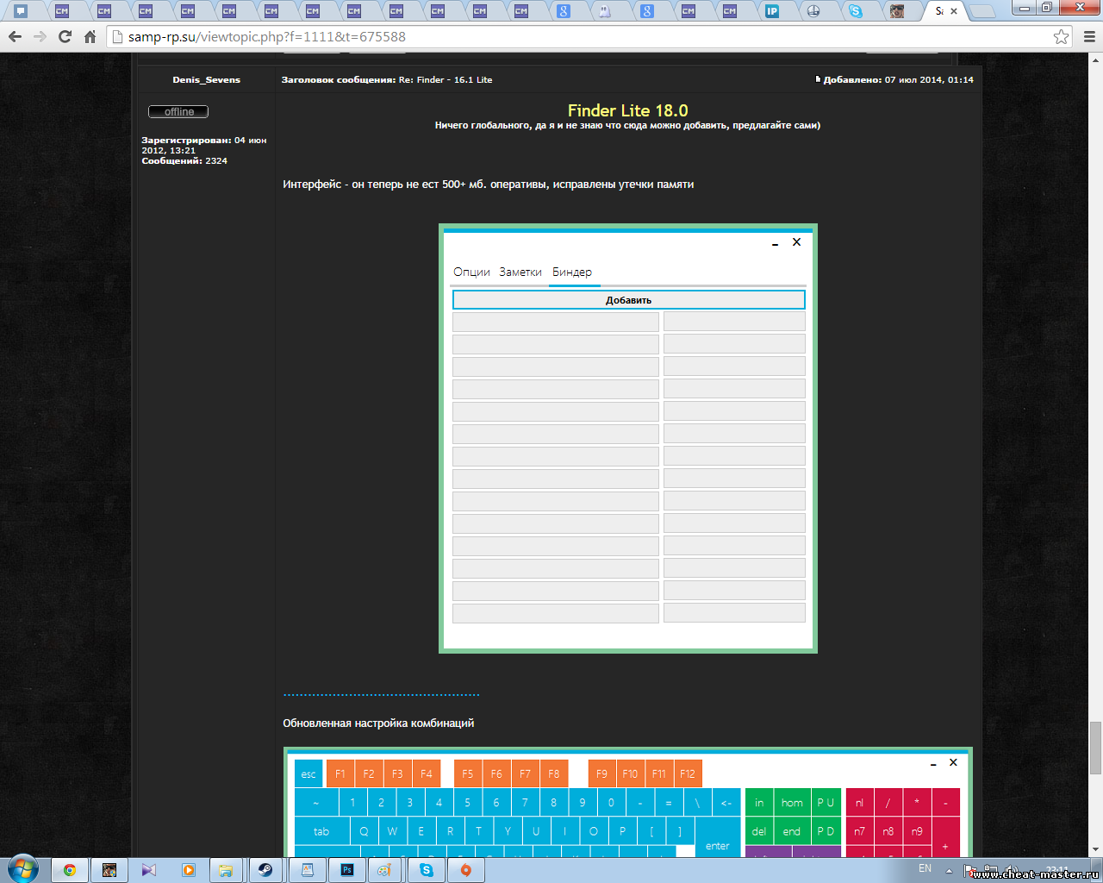This screenshot has height=883, width=1103.
Task: Click the orange F1 key on keyboard layout
Action: pos(340,773)
